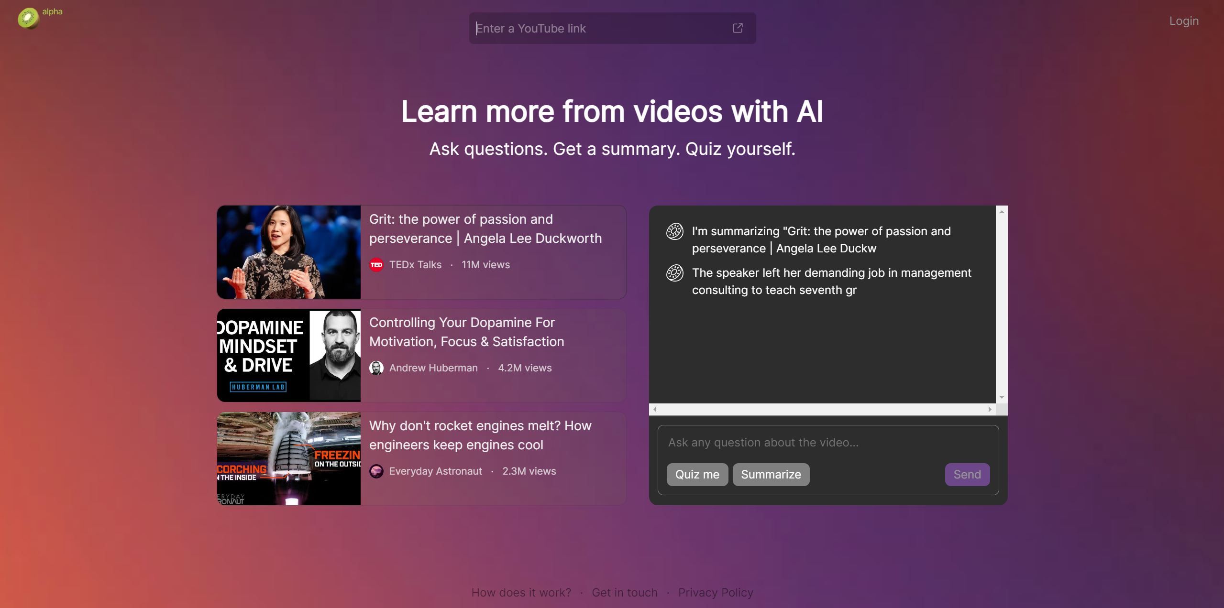Click the "Ask any question" text box
Screen dimensions: 1224x608
point(827,443)
